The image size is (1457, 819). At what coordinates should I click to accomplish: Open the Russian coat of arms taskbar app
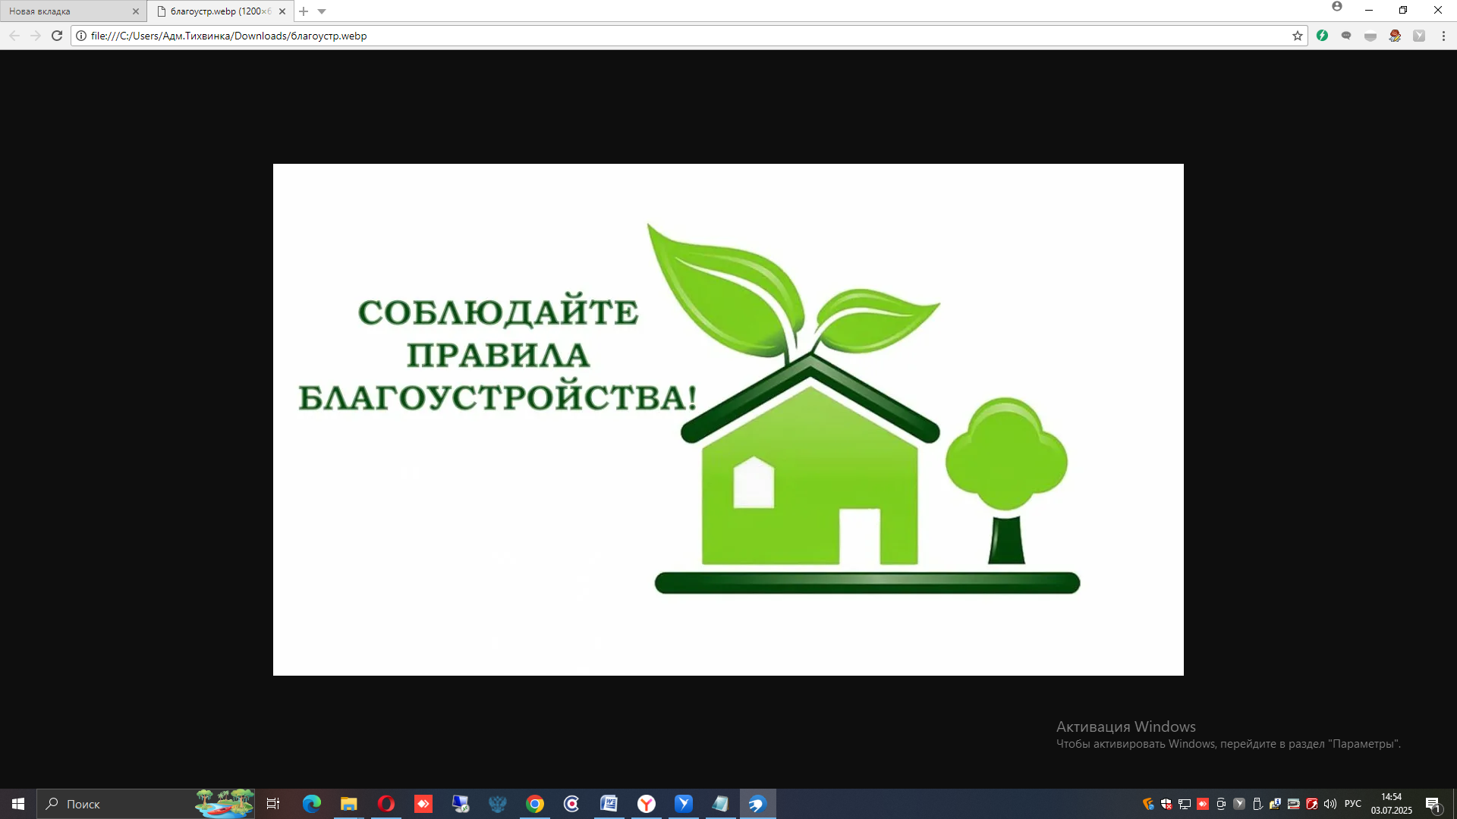[x=498, y=804]
